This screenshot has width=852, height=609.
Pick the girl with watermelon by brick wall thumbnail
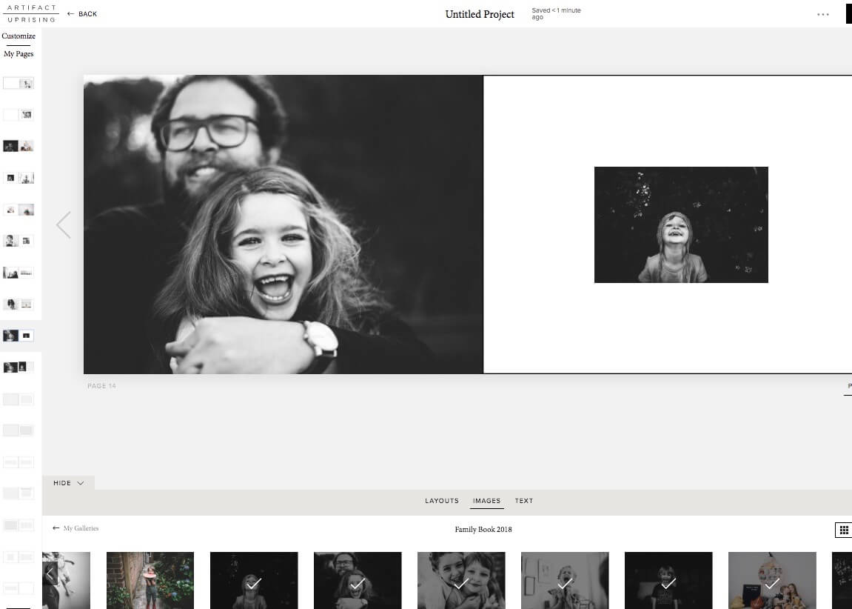150,580
